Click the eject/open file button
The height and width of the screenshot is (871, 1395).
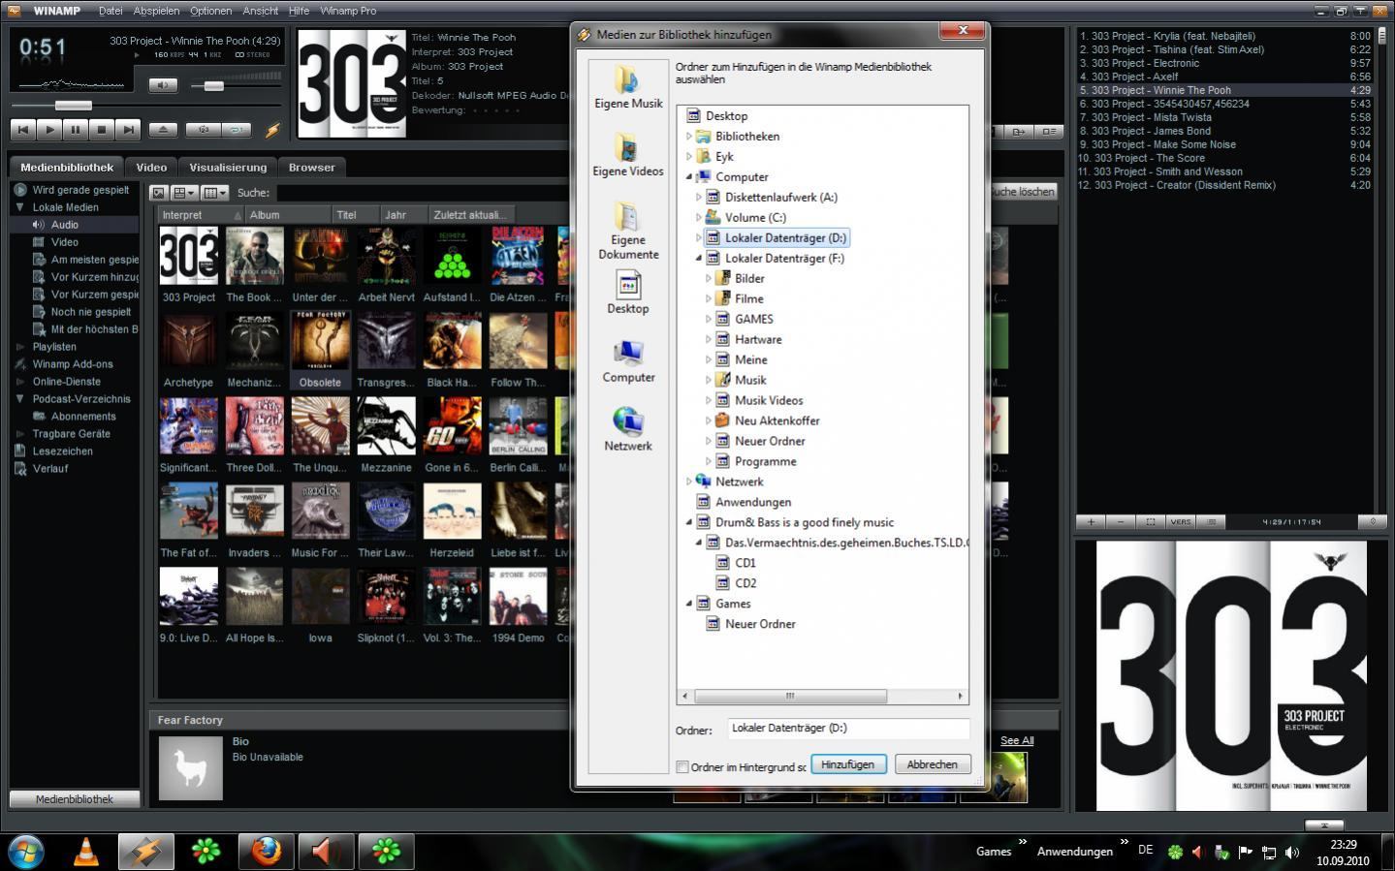pyautogui.click(x=163, y=129)
